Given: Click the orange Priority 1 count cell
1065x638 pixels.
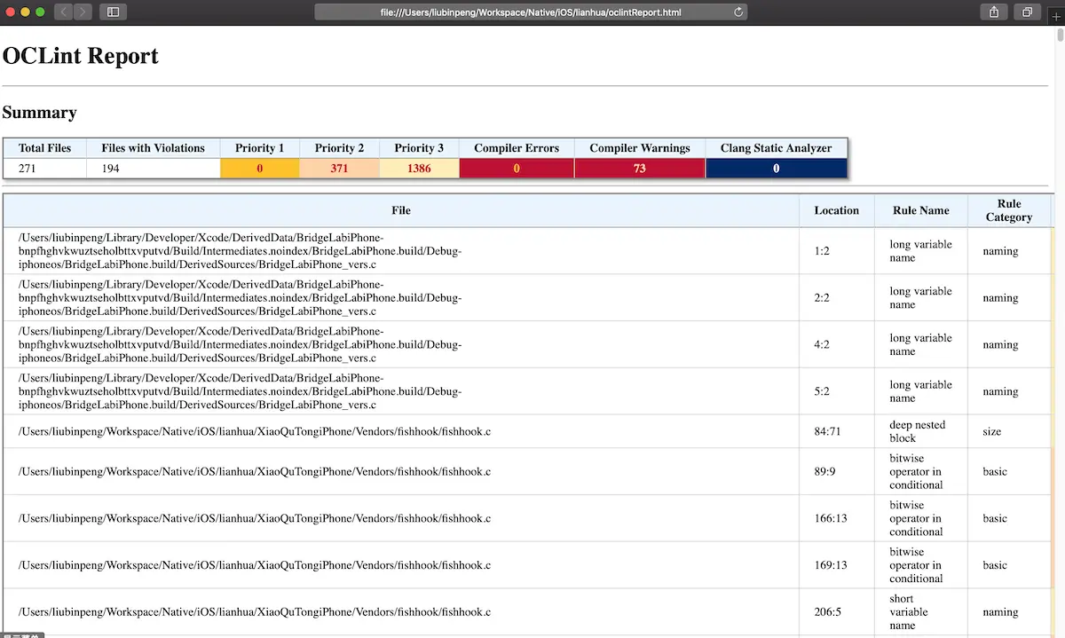Looking at the screenshot, I should point(260,169).
